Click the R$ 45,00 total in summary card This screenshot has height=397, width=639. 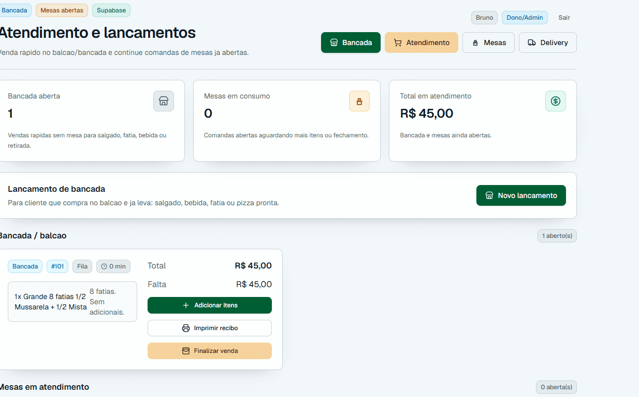click(427, 114)
